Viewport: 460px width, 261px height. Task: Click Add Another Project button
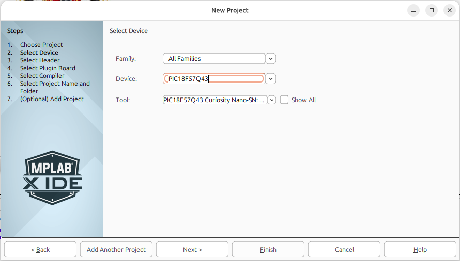click(x=116, y=249)
